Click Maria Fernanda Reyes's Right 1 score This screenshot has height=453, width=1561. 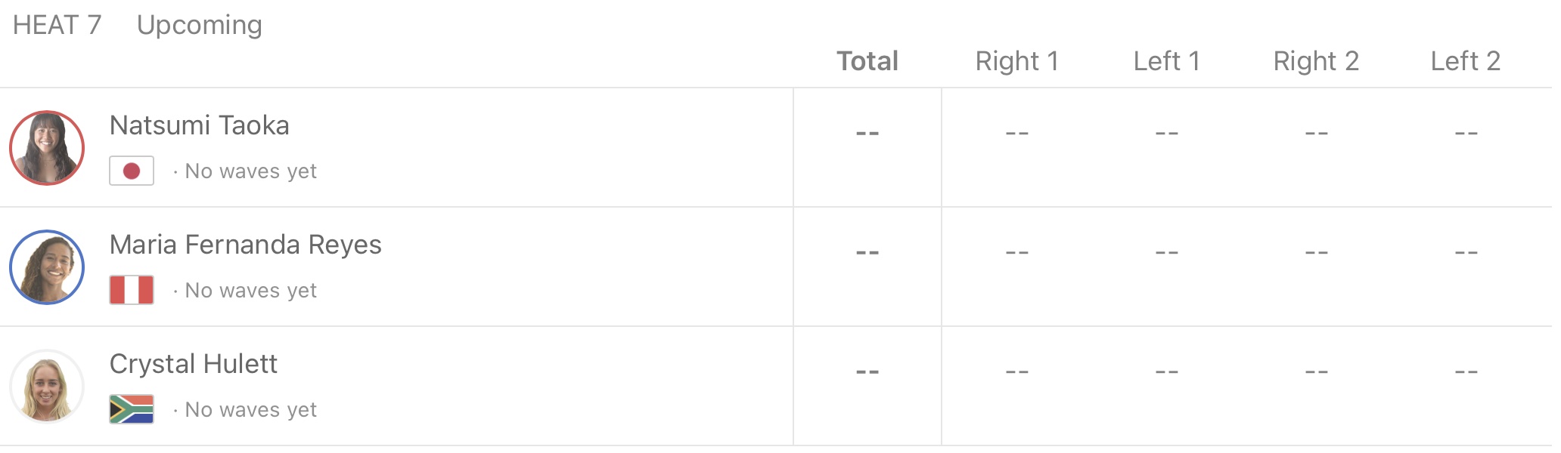tap(1016, 253)
